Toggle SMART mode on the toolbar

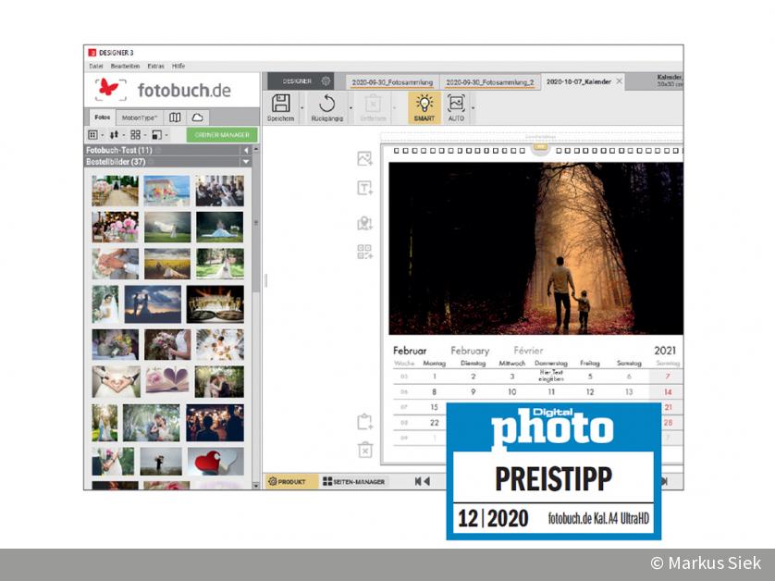tap(424, 106)
